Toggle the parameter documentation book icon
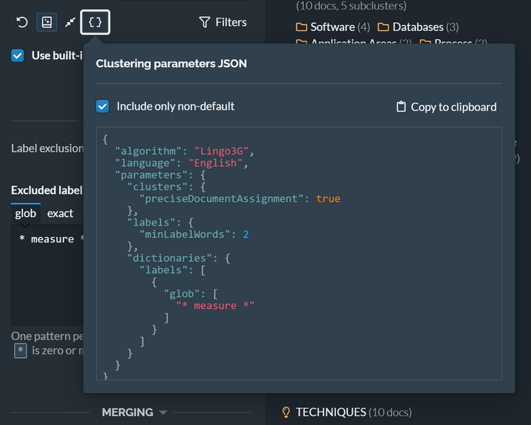Viewport: 531px width, 425px height. (x=46, y=22)
